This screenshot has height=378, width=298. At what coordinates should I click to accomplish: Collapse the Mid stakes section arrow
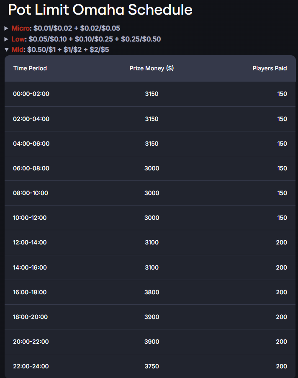pyautogui.click(x=7, y=50)
